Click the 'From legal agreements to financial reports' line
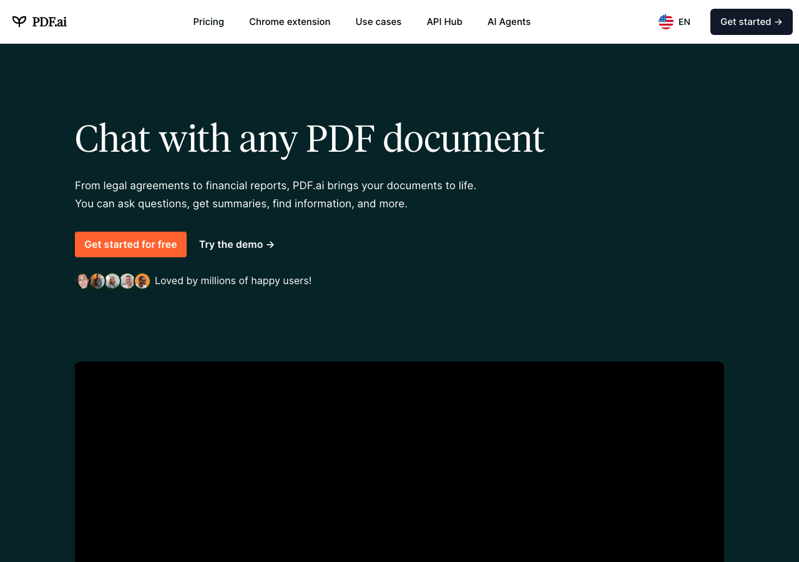 tap(275, 185)
